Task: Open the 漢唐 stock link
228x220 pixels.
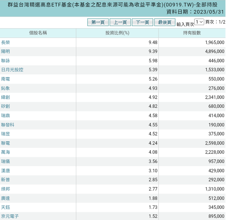Action: tap(5, 171)
